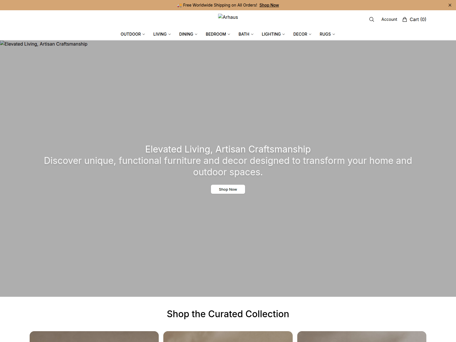This screenshot has height=342, width=456.
Task: Dismiss the shipping announcement banner
Action: click(450, 5)
